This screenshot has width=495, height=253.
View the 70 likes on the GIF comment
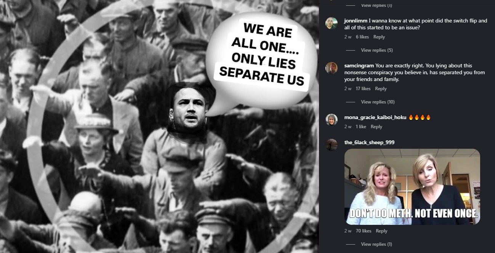pos(364,231)
